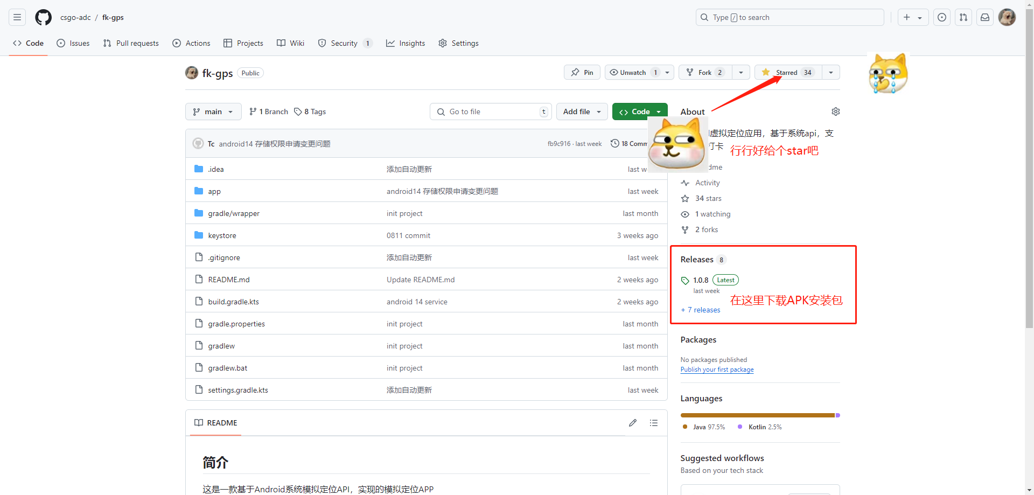Expand the main branch dropdown
This screenshot has width=1034, height=495.
click(213, 111)
